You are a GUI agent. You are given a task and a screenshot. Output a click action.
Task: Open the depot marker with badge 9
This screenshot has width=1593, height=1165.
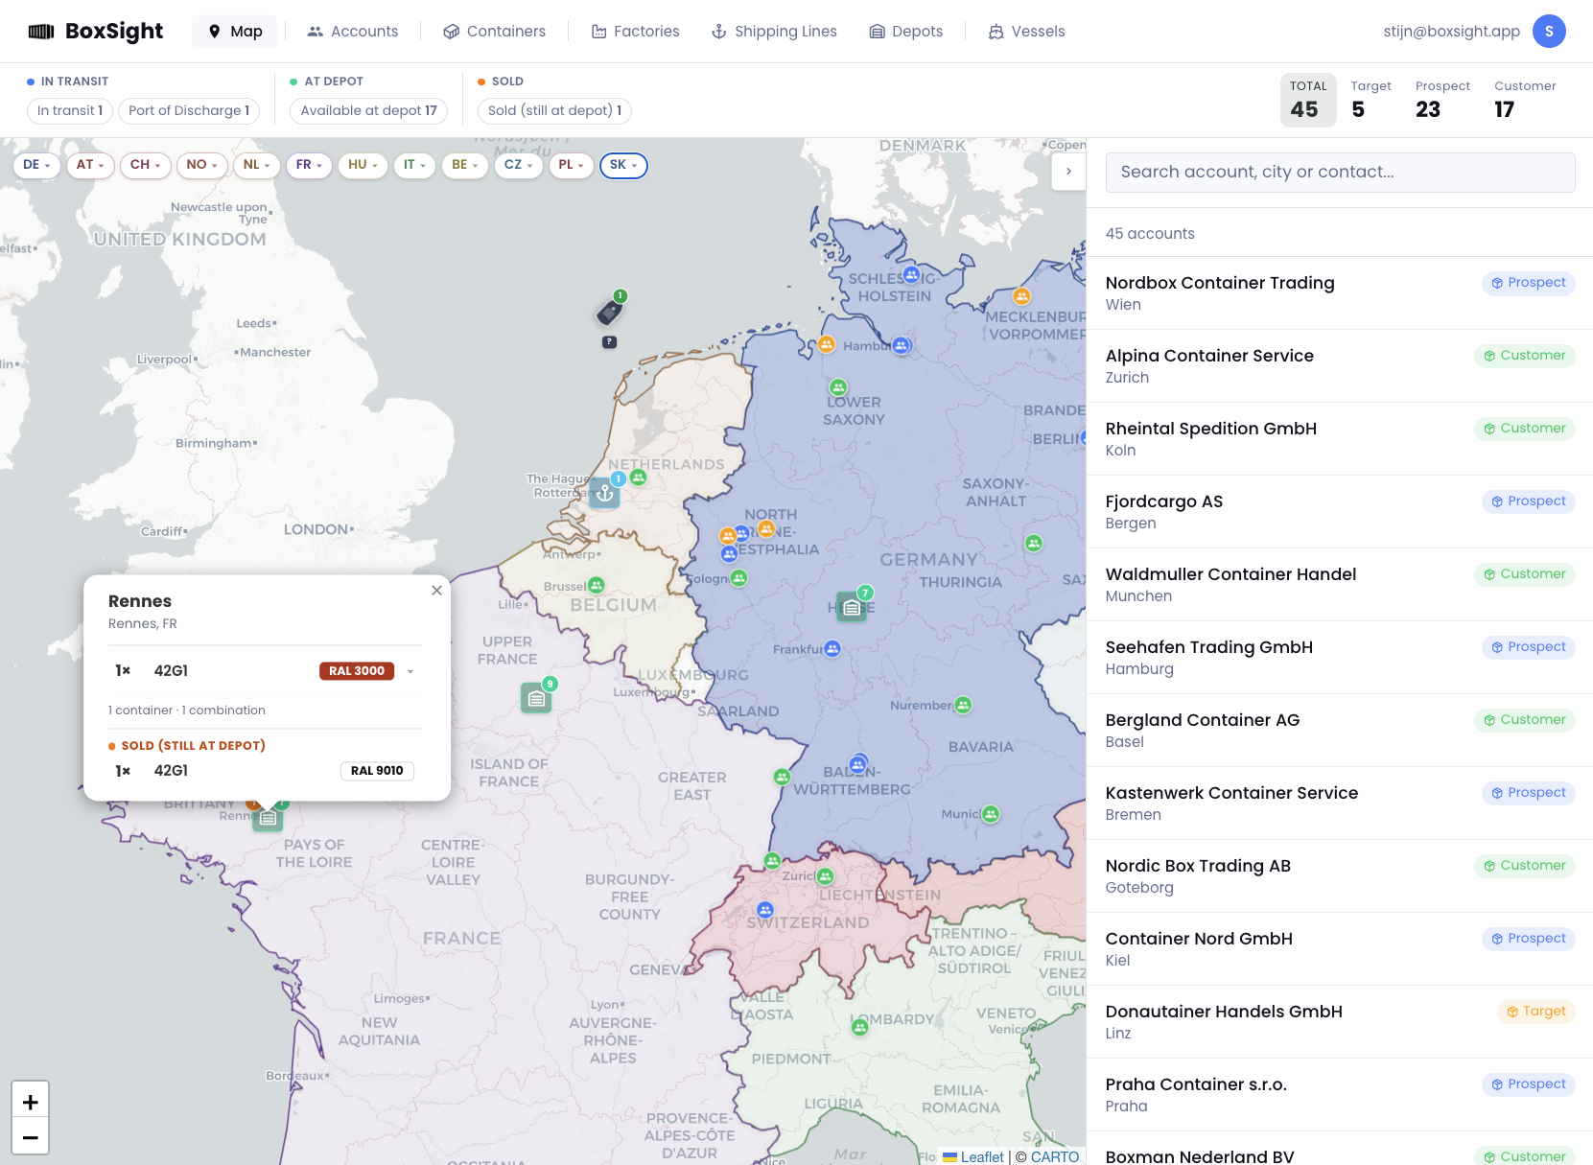(x=536, y=698)
